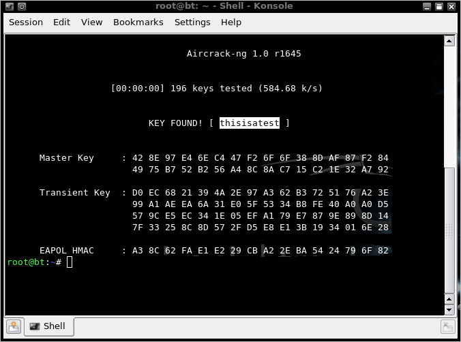Click the scroll down arrow at the very bottom
Viewport: 461px width, 342px height.
[449, 310]
